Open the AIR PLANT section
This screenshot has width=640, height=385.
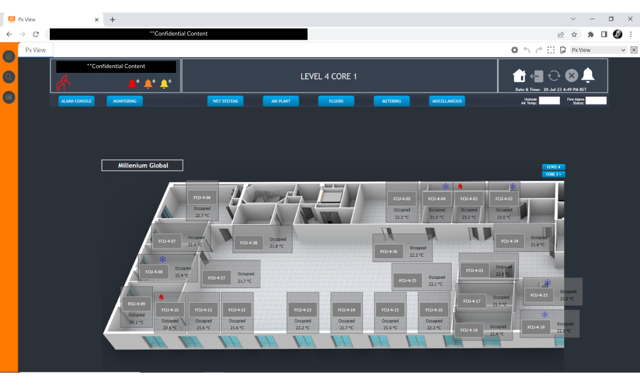(281, 101)
